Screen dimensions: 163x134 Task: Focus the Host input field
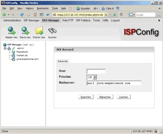click(96, 71)
